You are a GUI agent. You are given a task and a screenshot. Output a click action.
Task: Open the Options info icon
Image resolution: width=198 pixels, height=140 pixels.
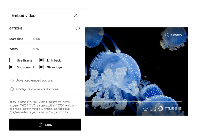coord(78,28)
